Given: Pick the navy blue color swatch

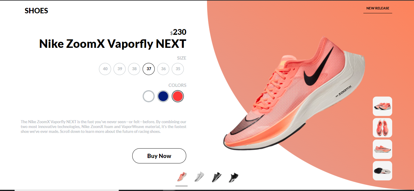Looking at the screenshot, I should tap(163, 96).
